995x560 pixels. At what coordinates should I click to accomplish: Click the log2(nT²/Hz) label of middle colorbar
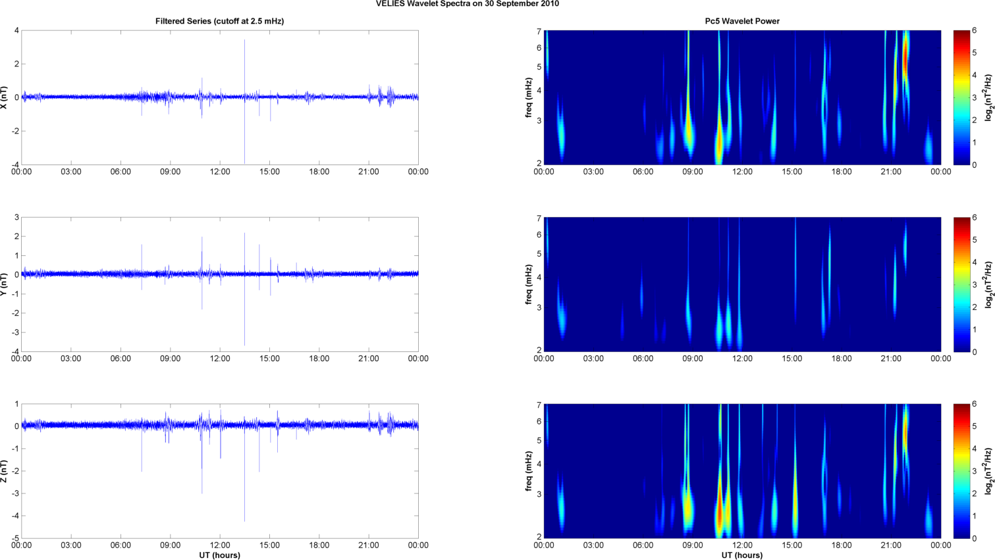click(988, 284)
